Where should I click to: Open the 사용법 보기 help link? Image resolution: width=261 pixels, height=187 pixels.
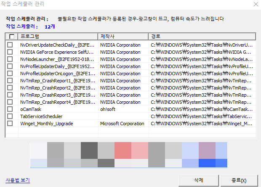[18, 180]
